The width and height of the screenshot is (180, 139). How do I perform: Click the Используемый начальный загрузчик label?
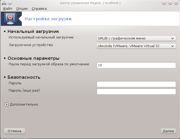(41, 37)
